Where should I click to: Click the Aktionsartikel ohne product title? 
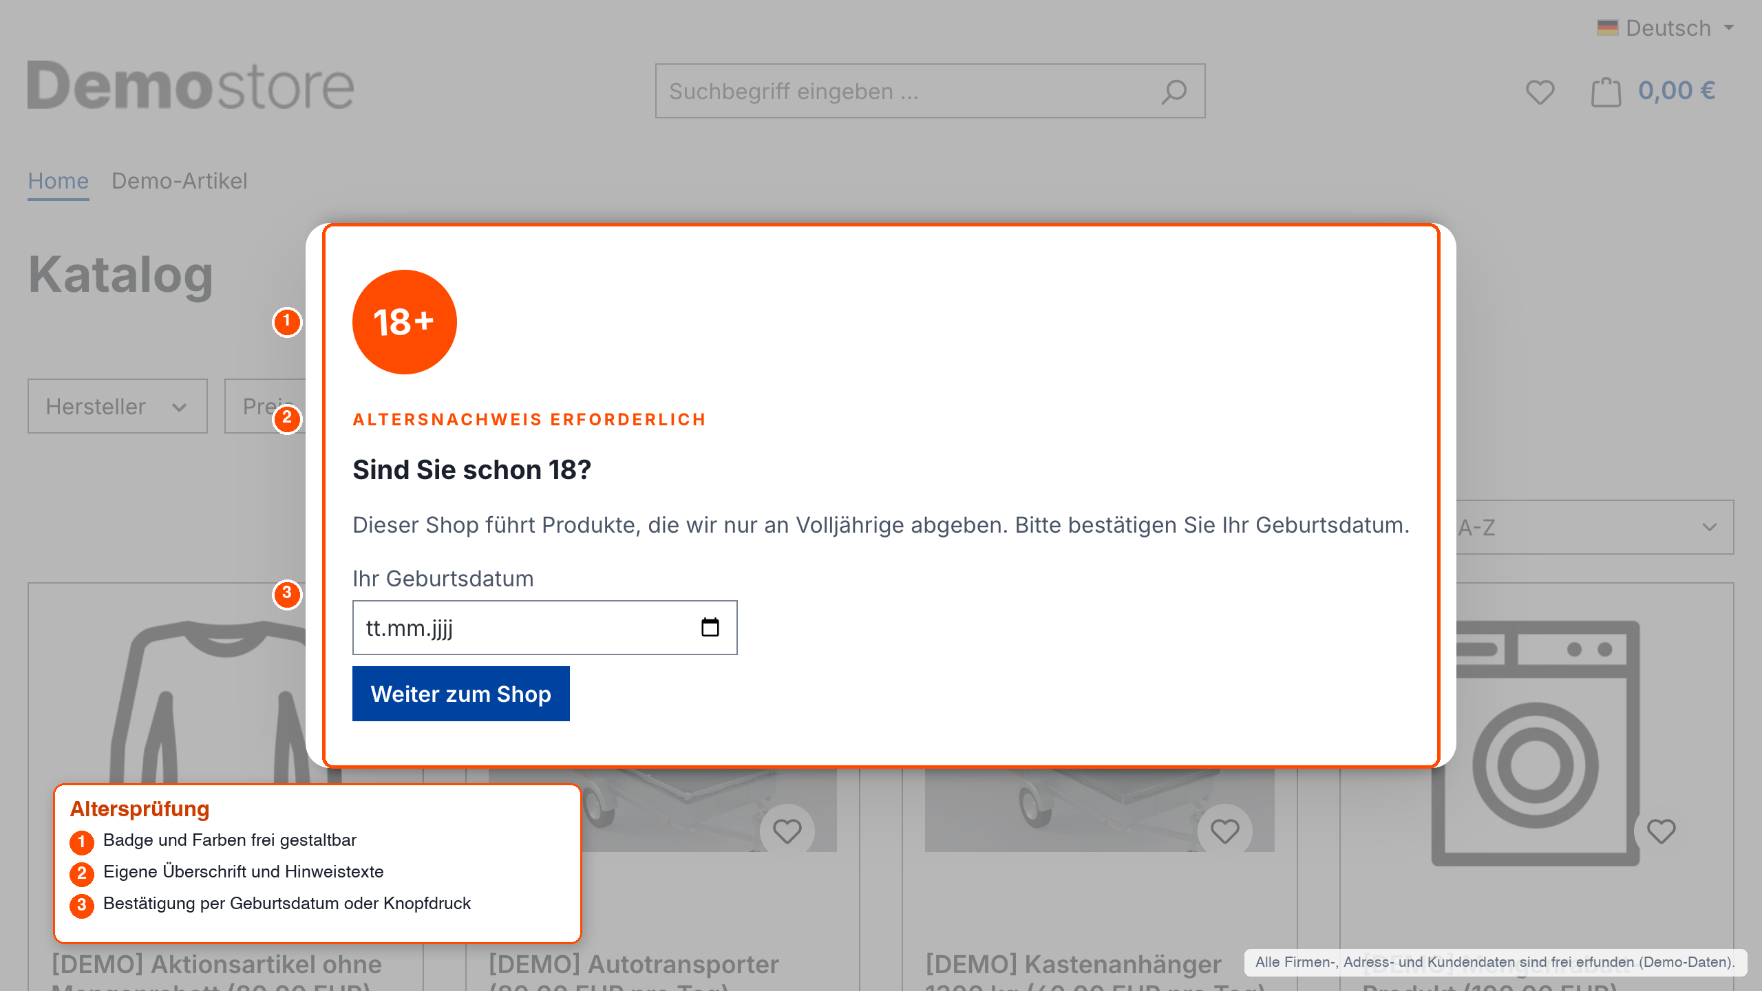coord(217,964)
